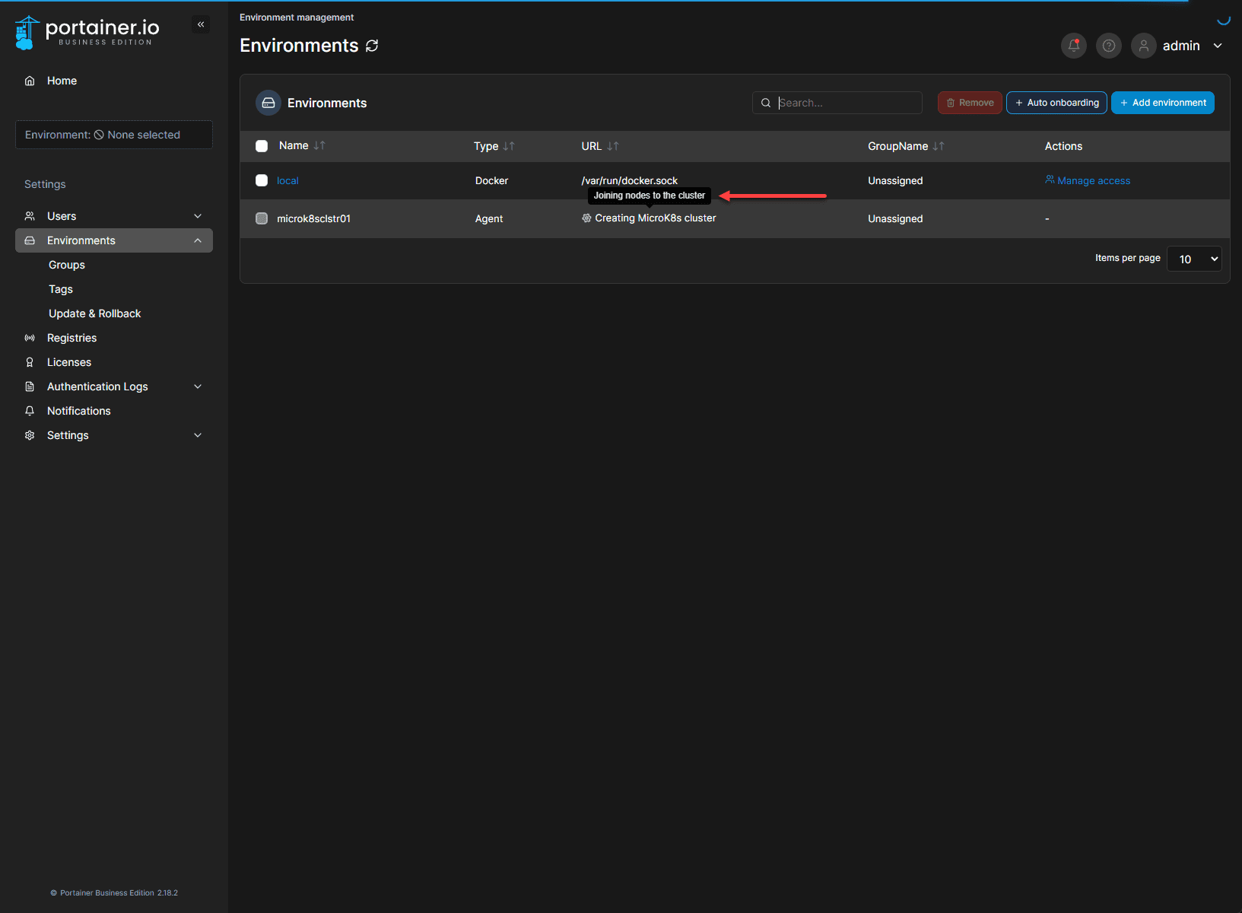1242x913 pixels.
Task: Toggle the select-all environments checkbox
Action: point(262,146)
